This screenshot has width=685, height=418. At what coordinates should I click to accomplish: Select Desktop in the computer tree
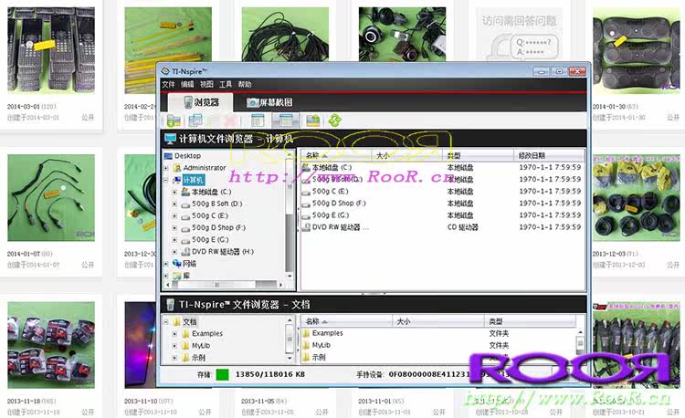(187, 156)
